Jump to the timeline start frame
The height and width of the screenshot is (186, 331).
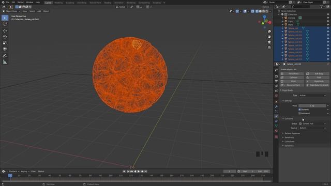point(128,172)
